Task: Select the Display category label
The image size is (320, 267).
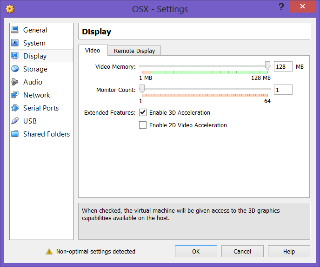Action: click(35, 56)
